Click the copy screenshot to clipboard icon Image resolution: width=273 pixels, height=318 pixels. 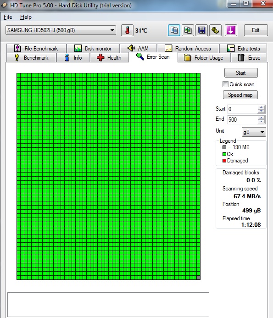coord(188,30)
